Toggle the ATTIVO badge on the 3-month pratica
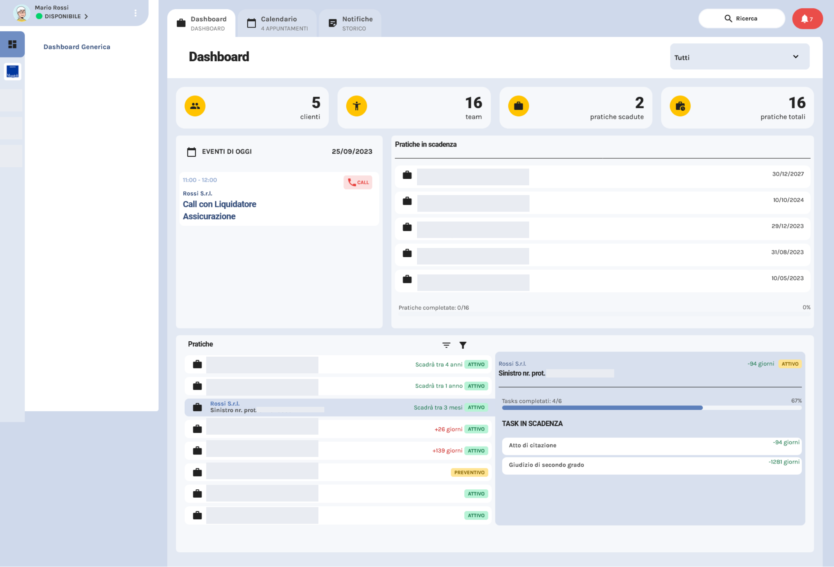Screen dimensions: 834x567 click(x=476, y=407)
